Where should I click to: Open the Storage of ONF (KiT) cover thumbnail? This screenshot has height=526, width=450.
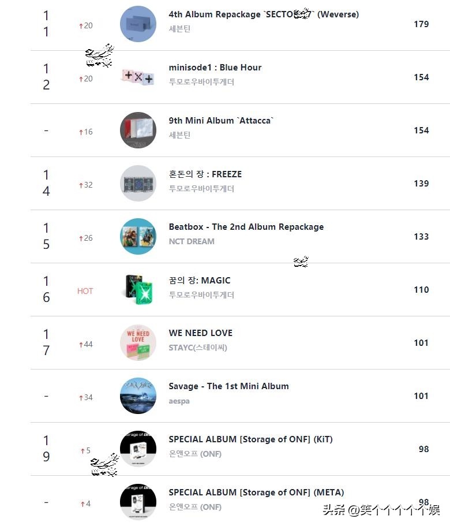point(138,449)
